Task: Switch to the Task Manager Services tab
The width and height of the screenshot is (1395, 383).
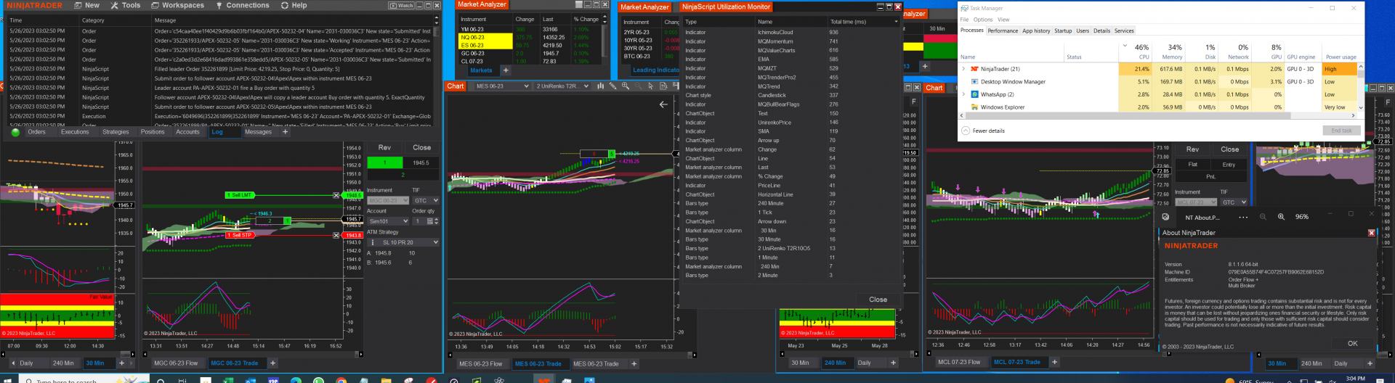Action: 1124,30
